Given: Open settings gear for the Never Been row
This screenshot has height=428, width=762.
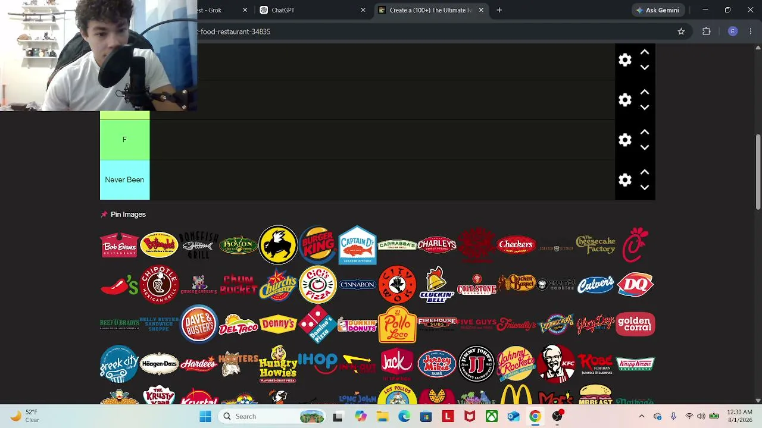Looking at the screenshot, I should tap(624, 180).
